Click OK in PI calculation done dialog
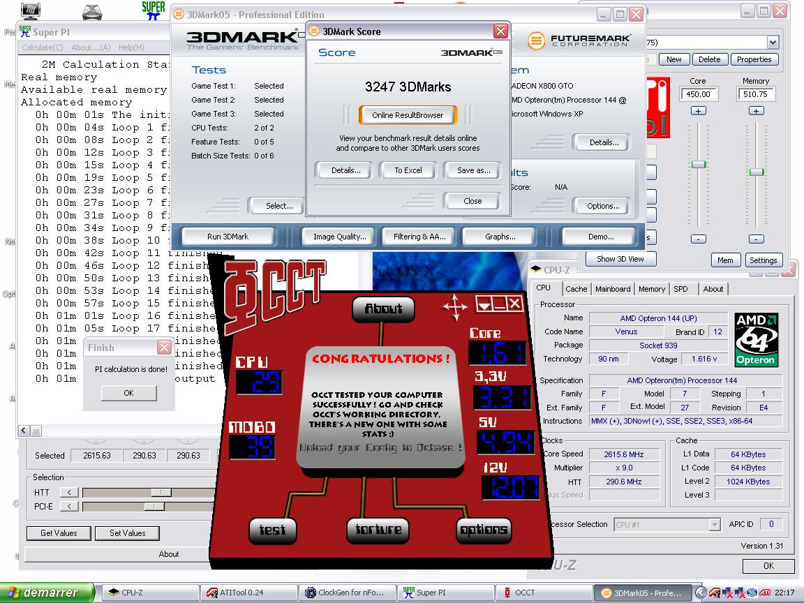Screen dimensions: 804x603 coord(128,393)
